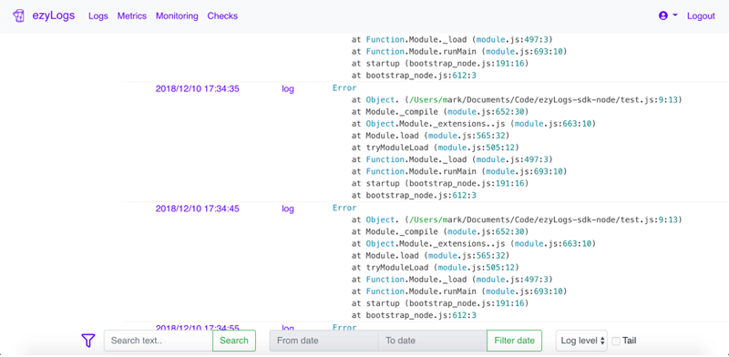Click the ezyLogs logo icon
The width and height of the screenshot is (729, 357).
[x=18, y=15]
